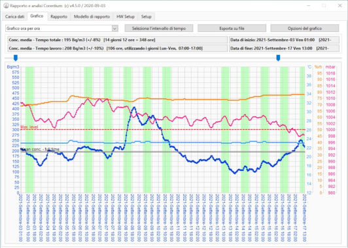The image size is (348, 248).
Task: Click the Data di fine field
Action: (x=285, y=48)
